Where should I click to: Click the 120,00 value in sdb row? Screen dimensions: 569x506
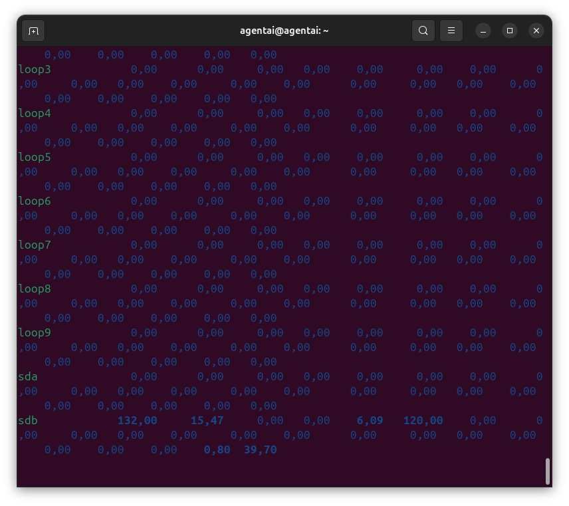click(423, 420)
